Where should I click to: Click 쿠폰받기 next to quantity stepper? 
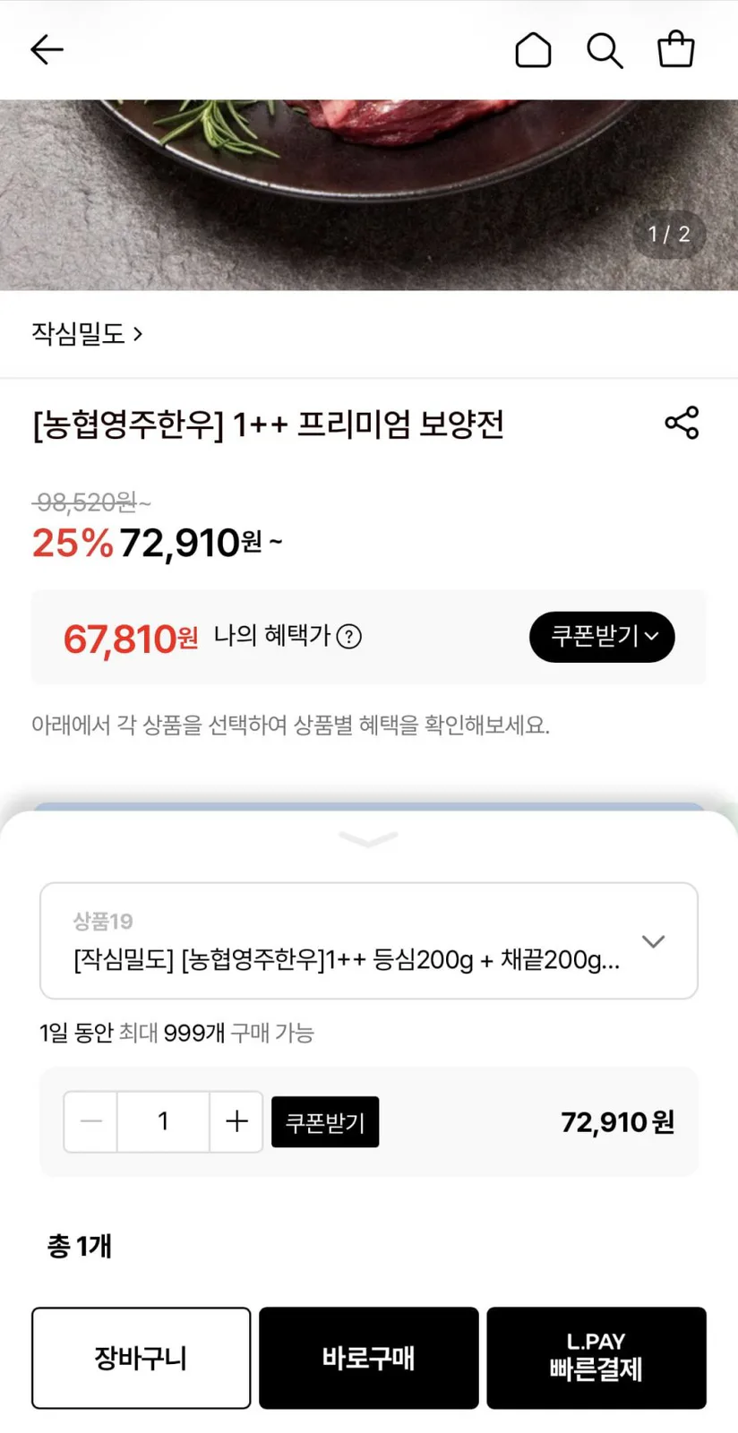pos(325,1122)
